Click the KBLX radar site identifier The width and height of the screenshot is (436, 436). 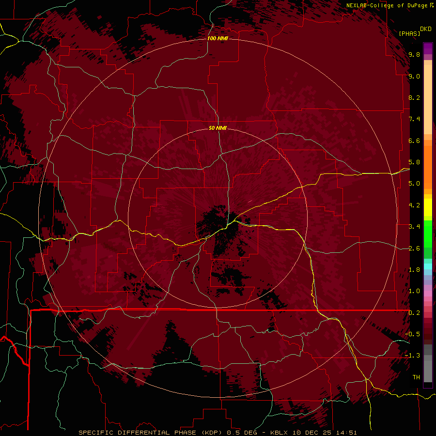tap(279, 433)
